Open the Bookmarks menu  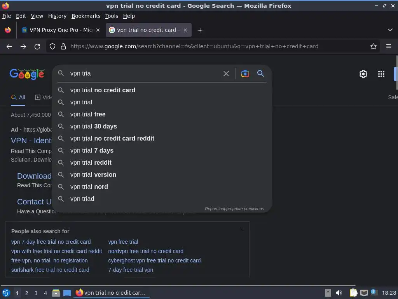tap(86, 16)
